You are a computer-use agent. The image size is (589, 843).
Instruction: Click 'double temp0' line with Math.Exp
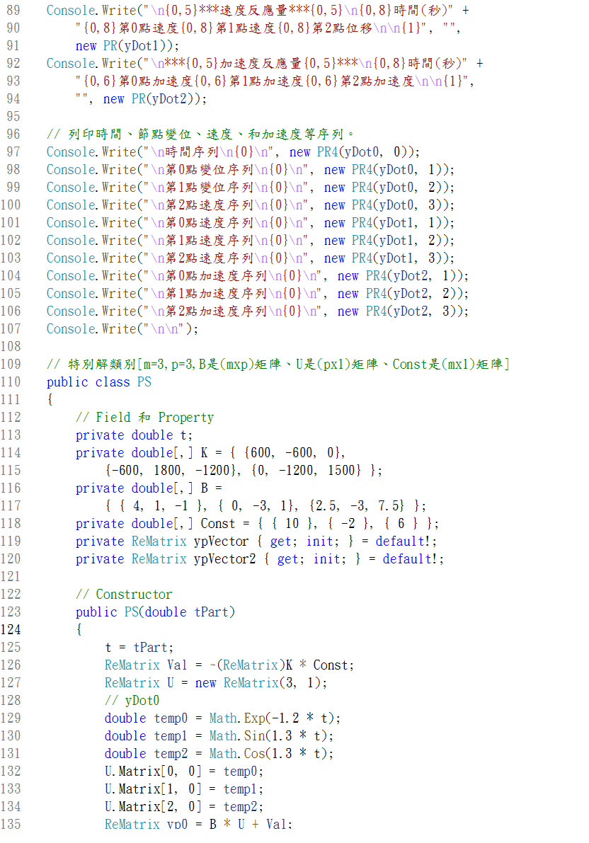click(223, 718)
